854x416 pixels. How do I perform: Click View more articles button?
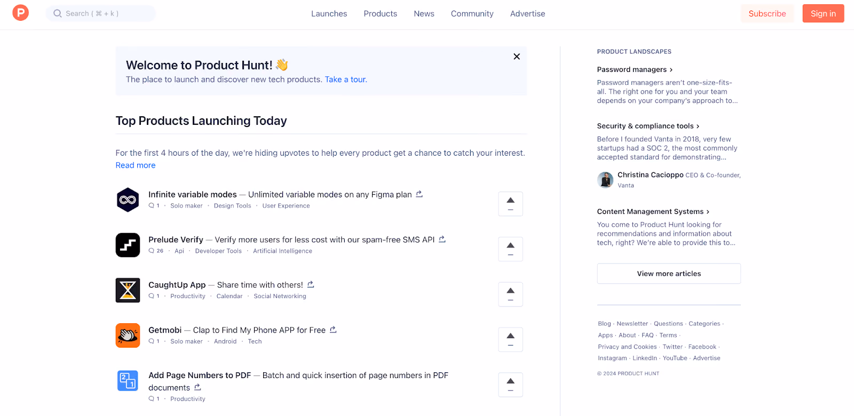click(x=669, y=274)
